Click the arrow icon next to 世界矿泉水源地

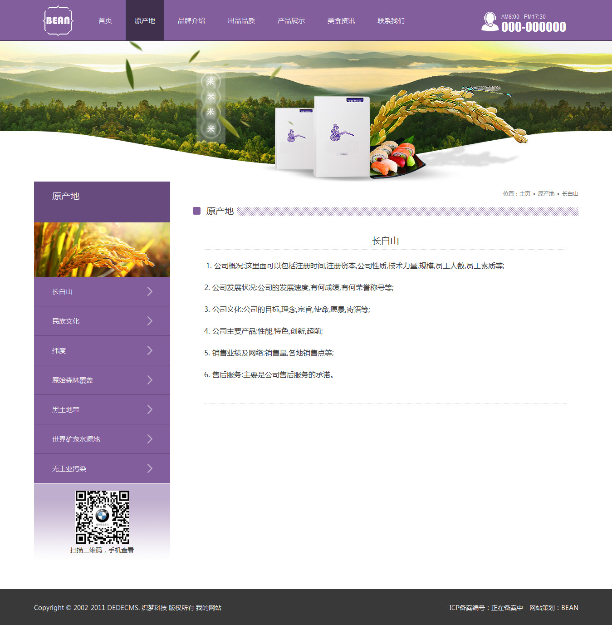[150, 439]
